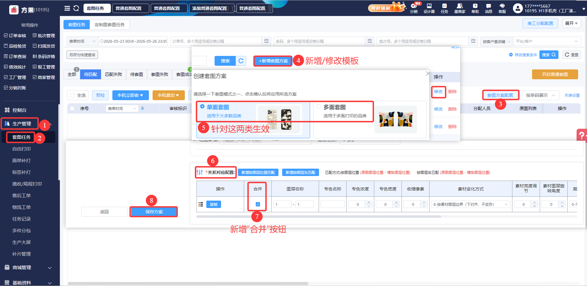The image size is (587, 286).
Task: Open the account dropdown arrow
Action: (584, 9)
